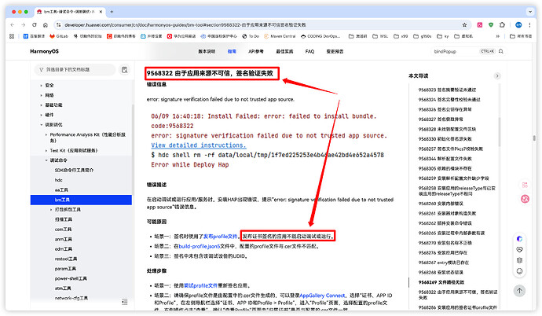Open Maven Central bookmark

(280, 36)
